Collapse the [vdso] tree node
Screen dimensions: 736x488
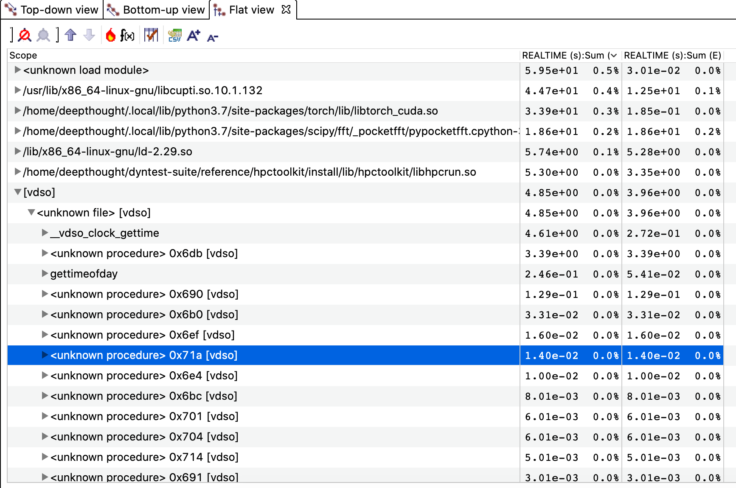pyautogui.click(x=17, y=192)
